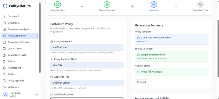Click the GDPR Data Protection Policy template card
Viewport: 219px width, 99px height.
coord(171,39)
